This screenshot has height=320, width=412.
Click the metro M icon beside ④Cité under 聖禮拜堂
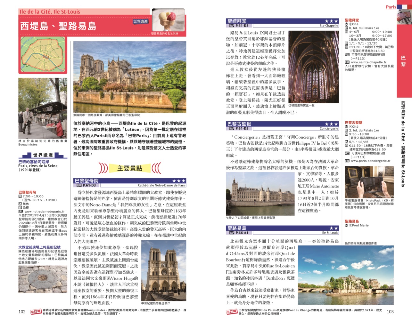coord(346,24)
